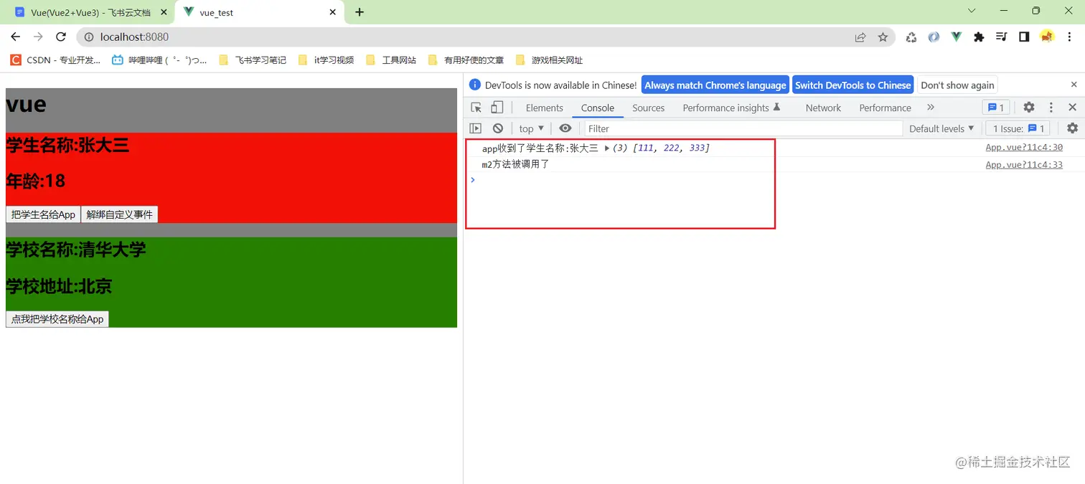1085x484 pixels.
Task: Open the 1 Issue indicator
Action: 1018,128
